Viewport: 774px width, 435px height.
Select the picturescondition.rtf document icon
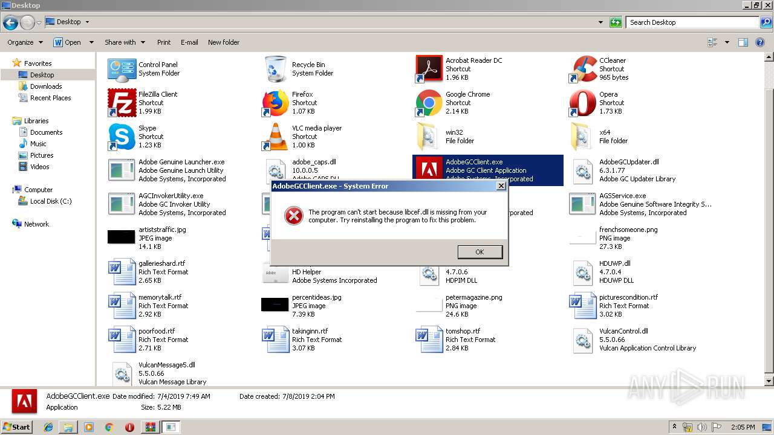(583, 306)
